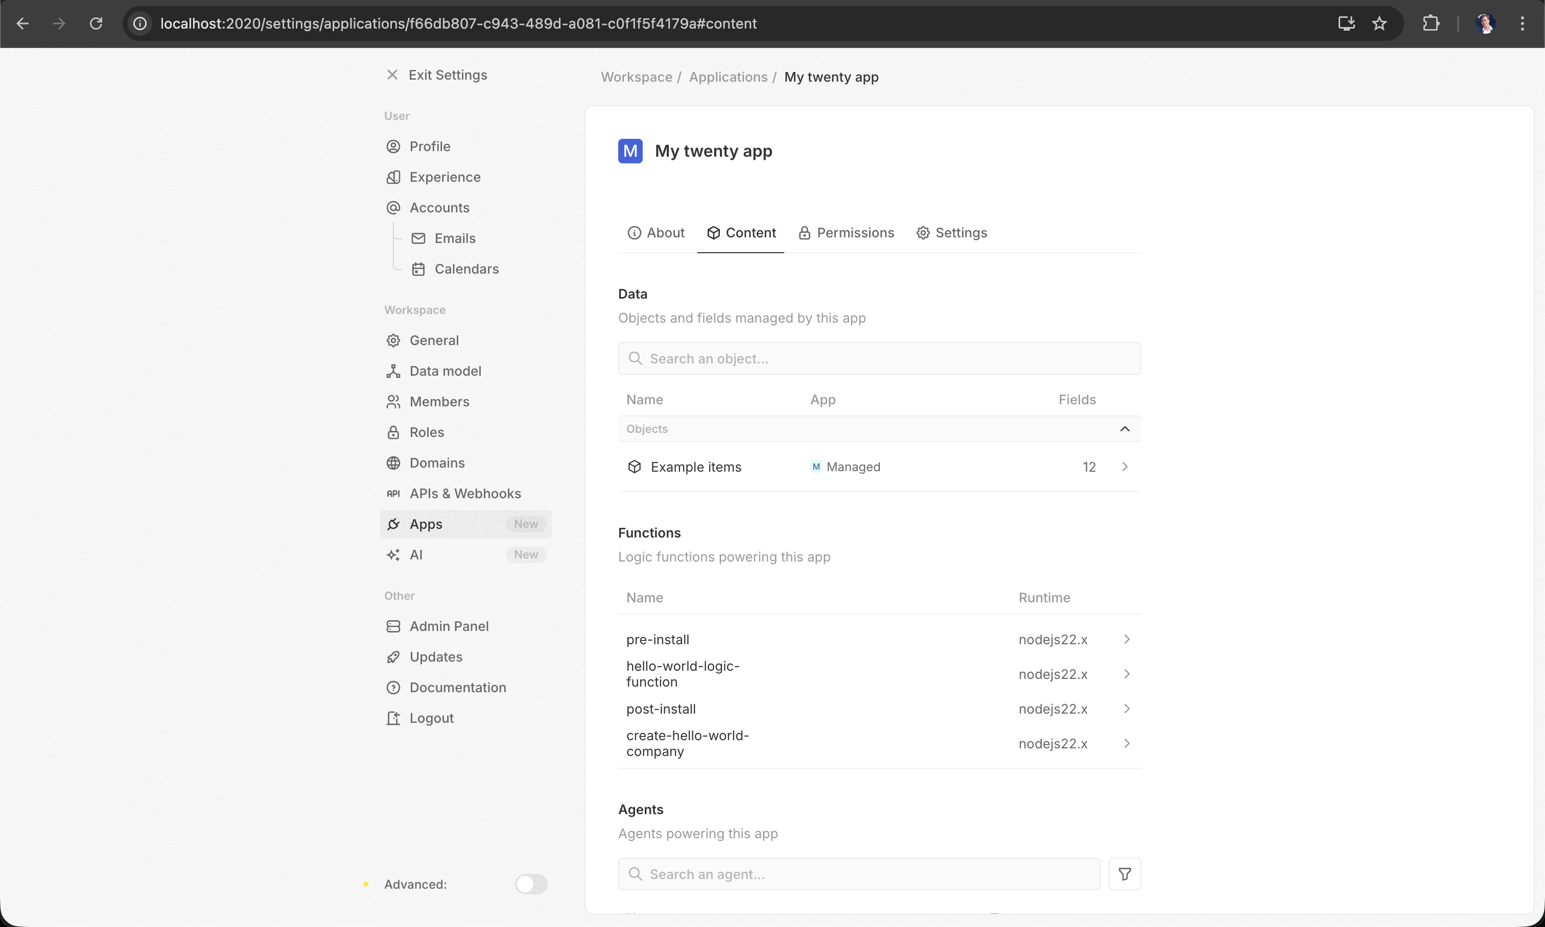
Task: Click the search an object field
Action: (878, 358)
